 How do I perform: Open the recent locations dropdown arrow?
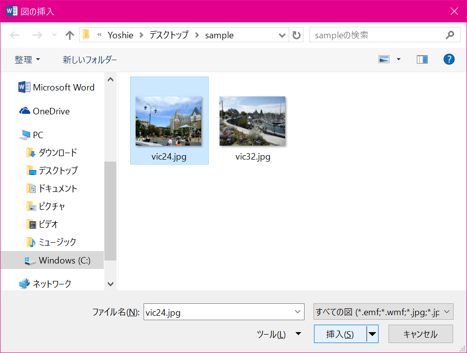coord(54,35)
